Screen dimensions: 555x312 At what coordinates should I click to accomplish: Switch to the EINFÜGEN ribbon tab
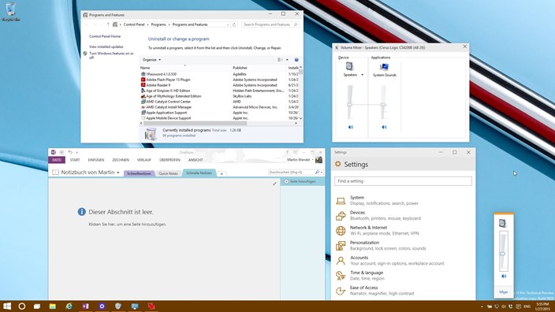(x=96, y=160)
